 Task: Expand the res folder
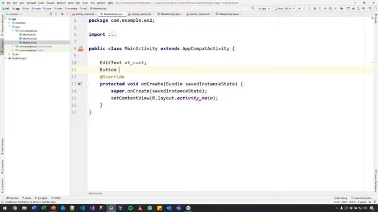click(9, 54)
